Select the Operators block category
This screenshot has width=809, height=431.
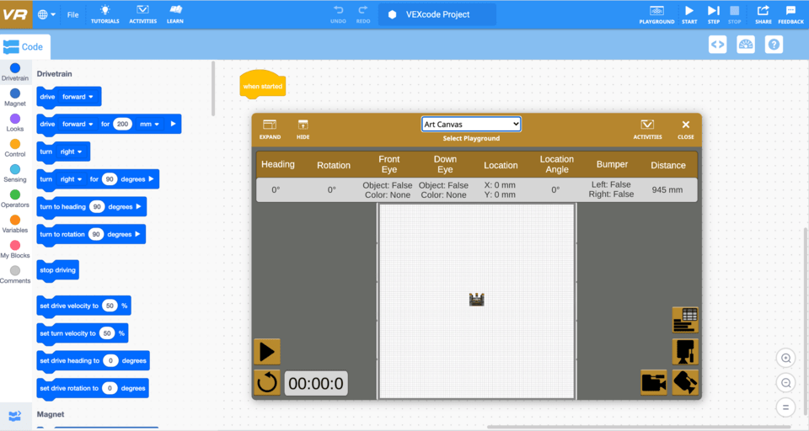tap(15, 199)
